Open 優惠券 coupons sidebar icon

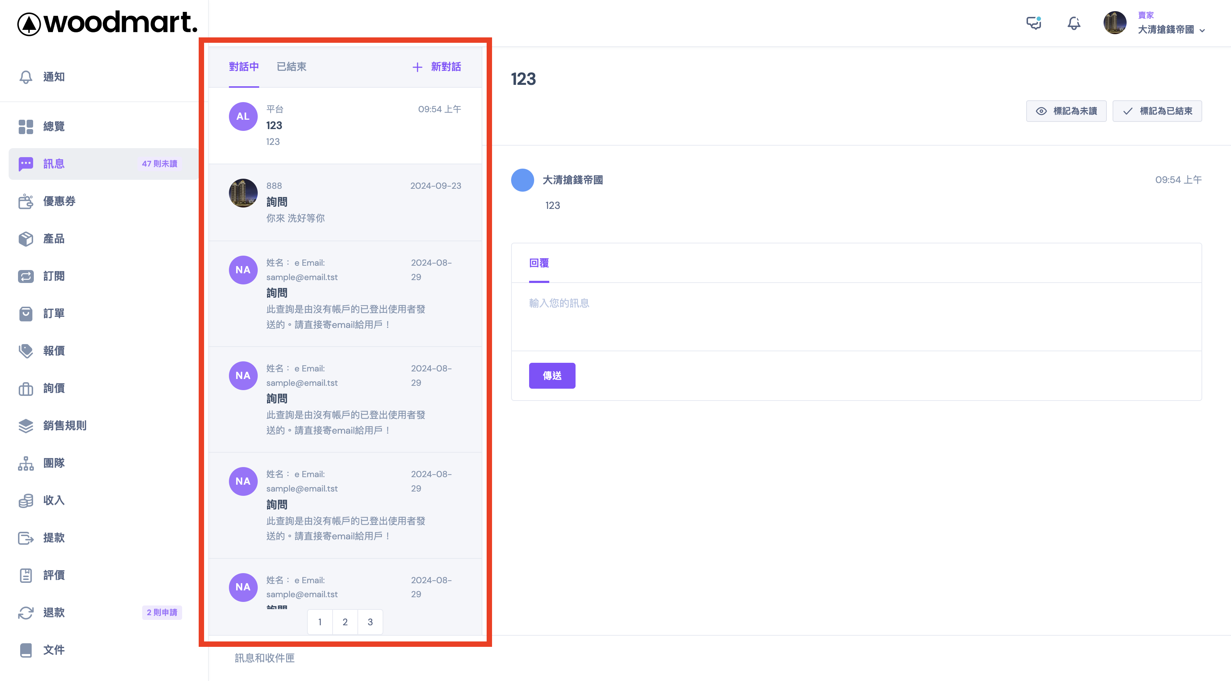pyautogui.click(x=26, y=201)
